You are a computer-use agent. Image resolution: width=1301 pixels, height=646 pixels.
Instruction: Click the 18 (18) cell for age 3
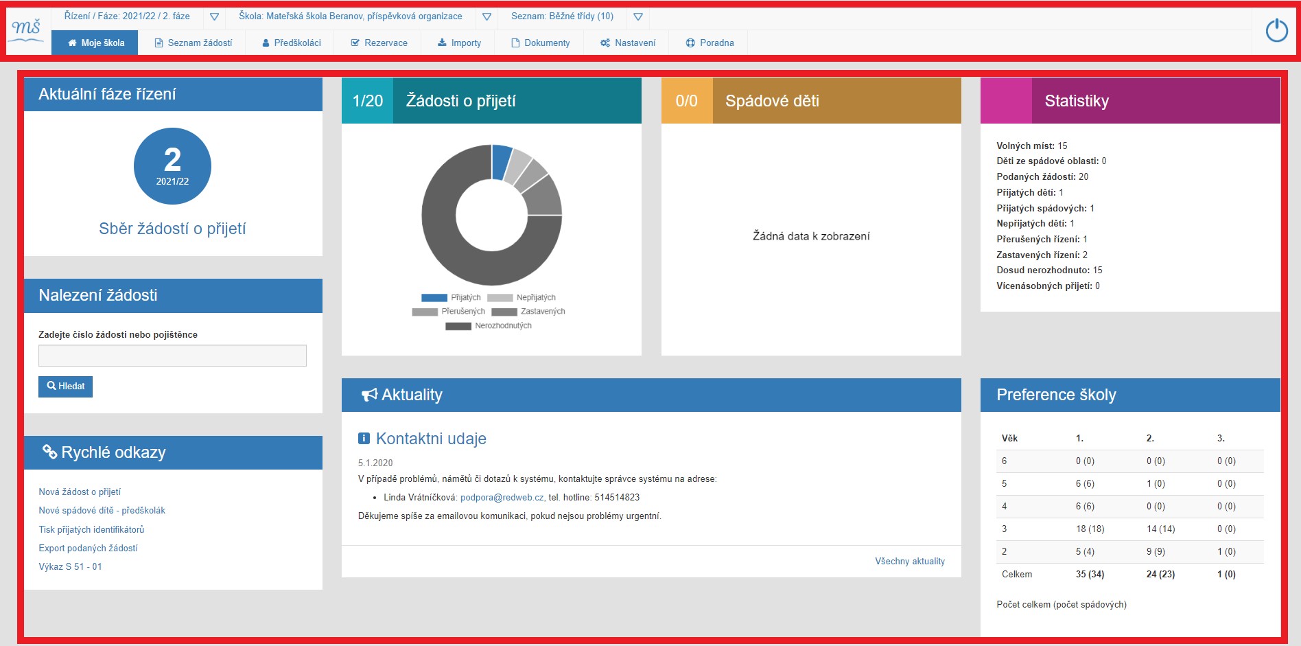tap(1090, 529)
